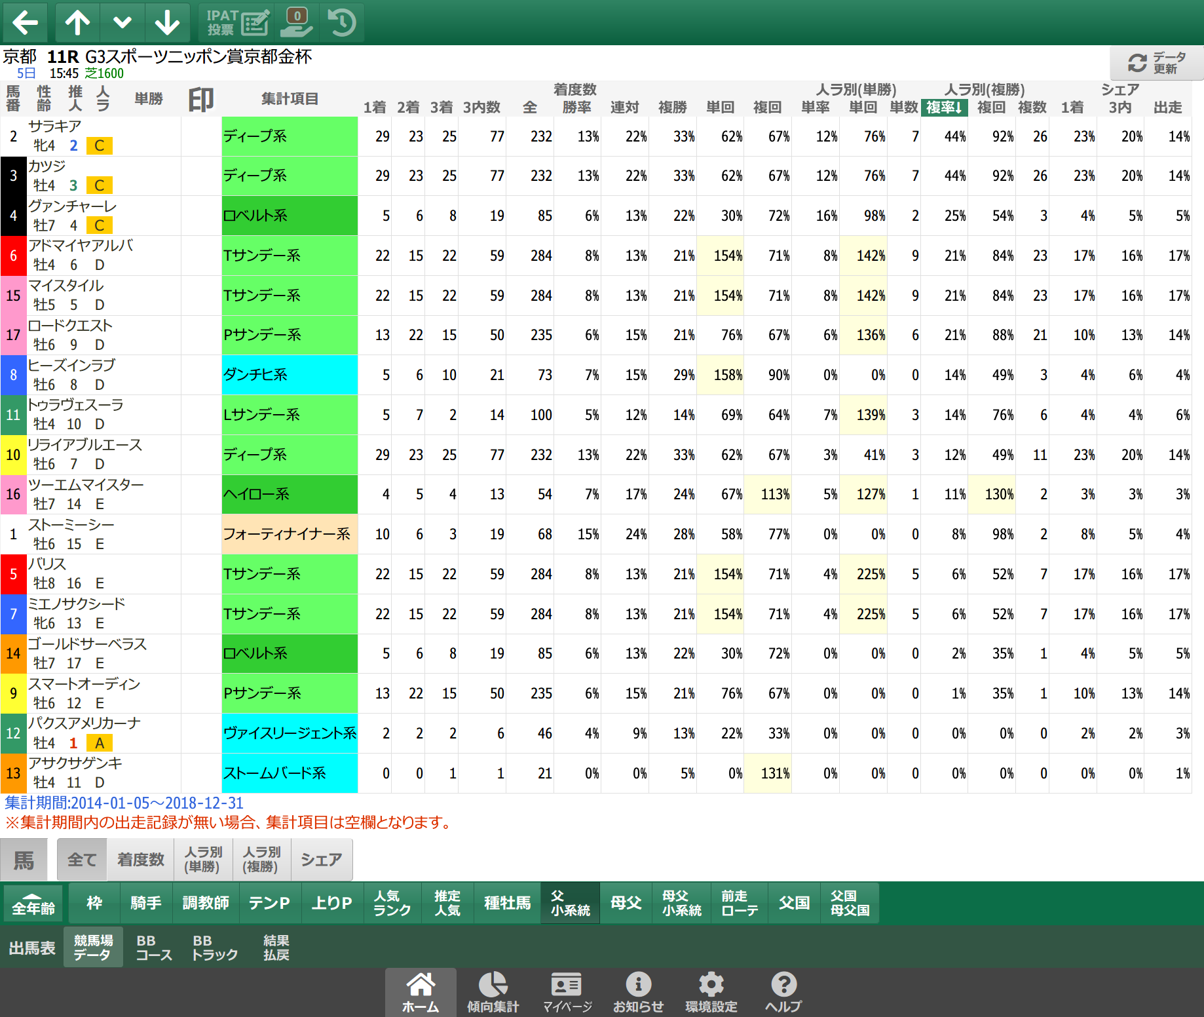
Task: Open 環境設定 gear icon
Action: pyautogui.click(x=711, y=992)
